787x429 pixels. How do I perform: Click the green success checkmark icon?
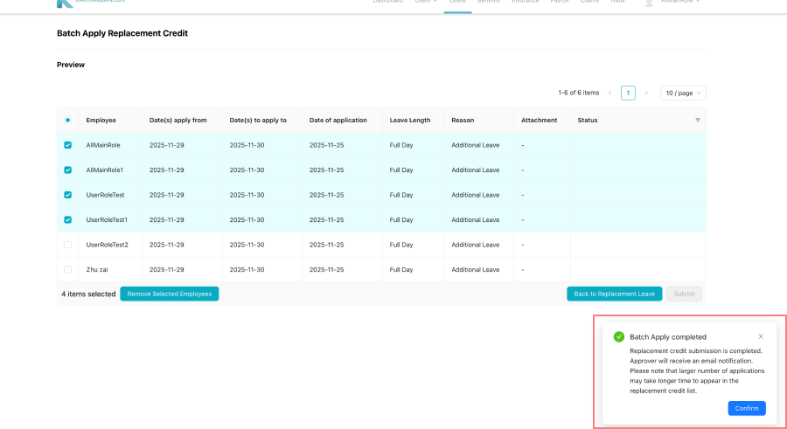[x=619, y=336]
